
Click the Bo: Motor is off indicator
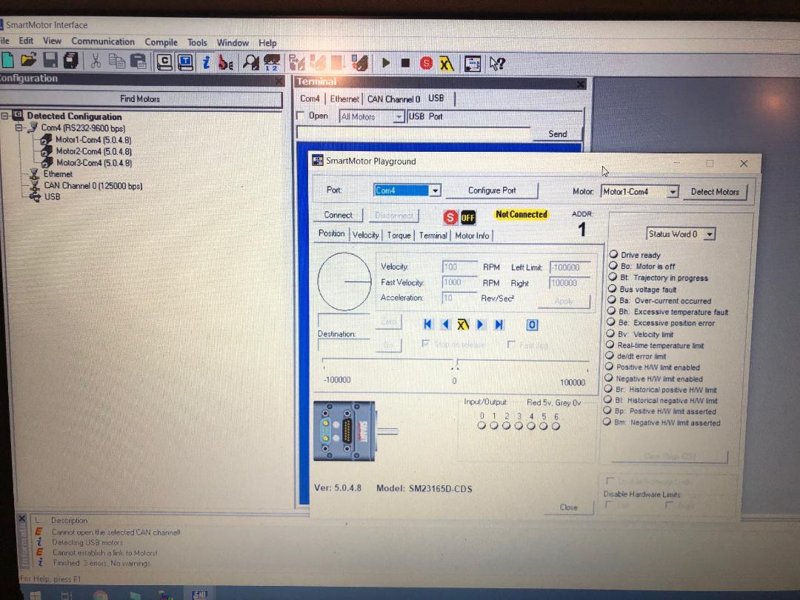coord(613,265)
